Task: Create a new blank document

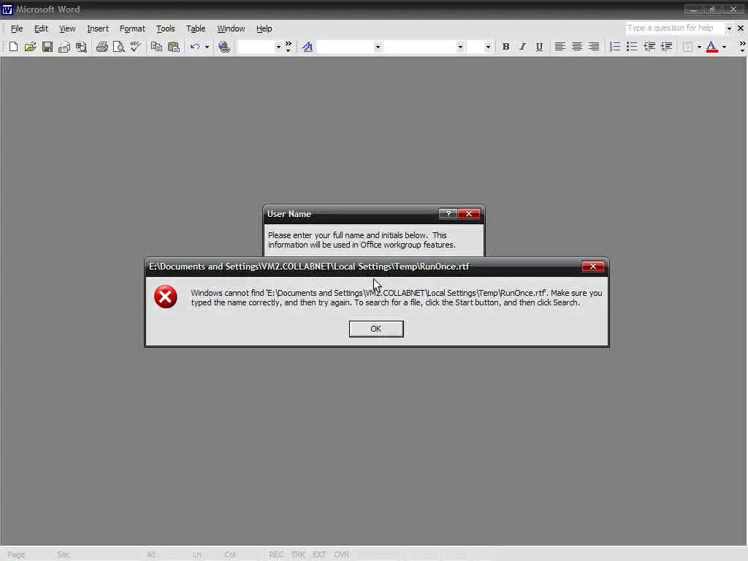Action: coord(13,47)
